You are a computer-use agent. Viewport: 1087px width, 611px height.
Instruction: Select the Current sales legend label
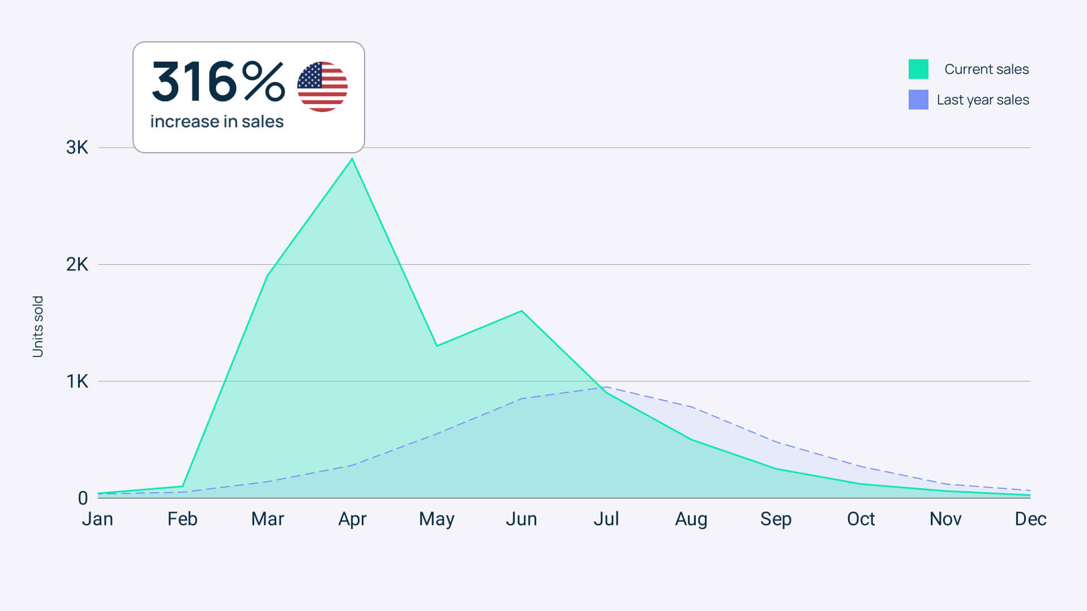tap(986, 69)
